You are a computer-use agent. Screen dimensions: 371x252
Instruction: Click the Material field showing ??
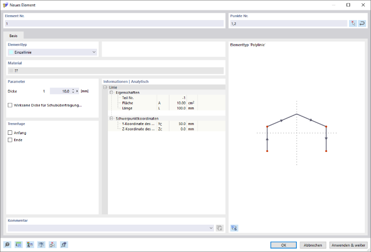pyautogui.click(x=116, y=70)
